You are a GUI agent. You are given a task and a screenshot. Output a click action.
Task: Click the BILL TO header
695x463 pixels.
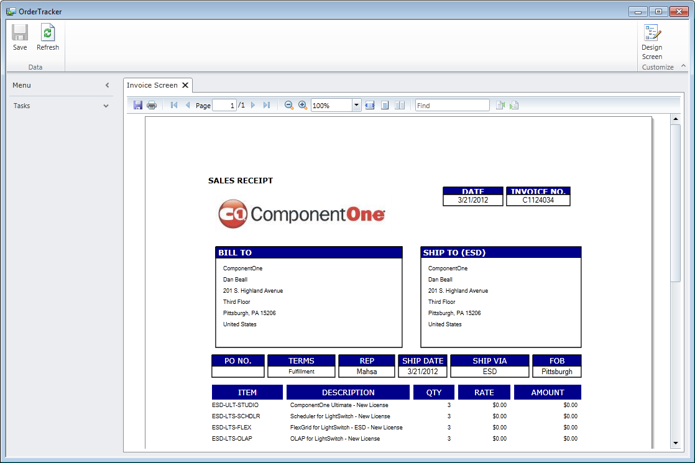309,252
